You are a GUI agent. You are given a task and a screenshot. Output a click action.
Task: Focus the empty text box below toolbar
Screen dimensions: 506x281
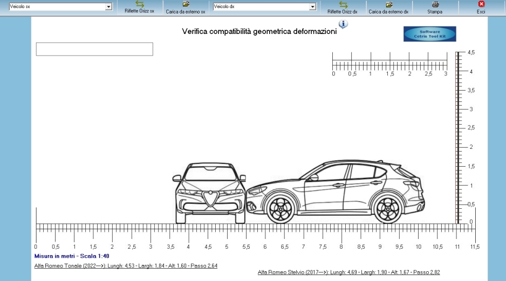pyautogui.click(x=94, y=49)
